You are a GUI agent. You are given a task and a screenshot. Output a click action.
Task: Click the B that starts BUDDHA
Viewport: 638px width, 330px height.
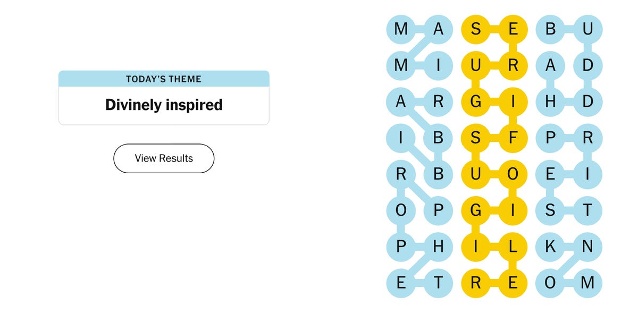[x=550, y=29]
